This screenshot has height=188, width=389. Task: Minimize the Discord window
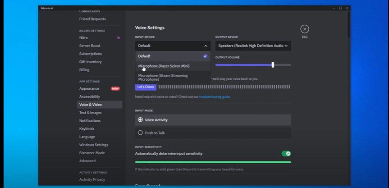(x=334, y=8)
